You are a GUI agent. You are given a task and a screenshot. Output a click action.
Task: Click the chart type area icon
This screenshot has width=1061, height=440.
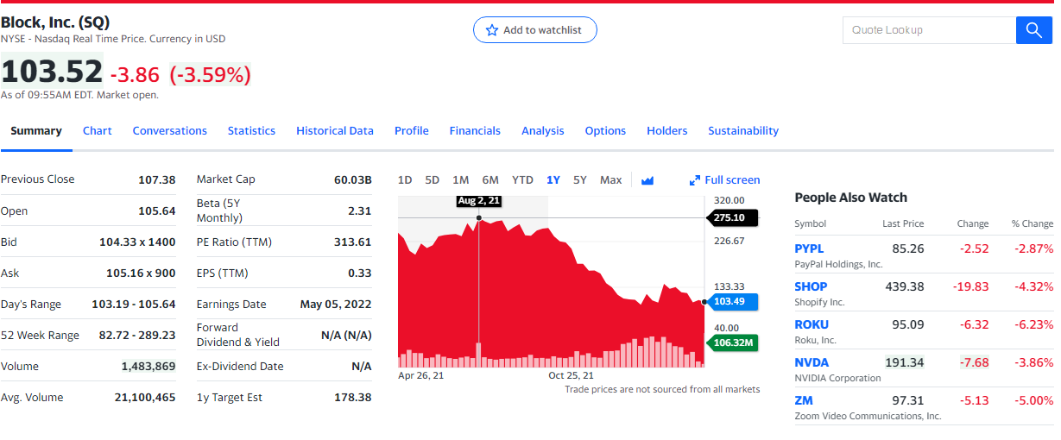point(647,180)
